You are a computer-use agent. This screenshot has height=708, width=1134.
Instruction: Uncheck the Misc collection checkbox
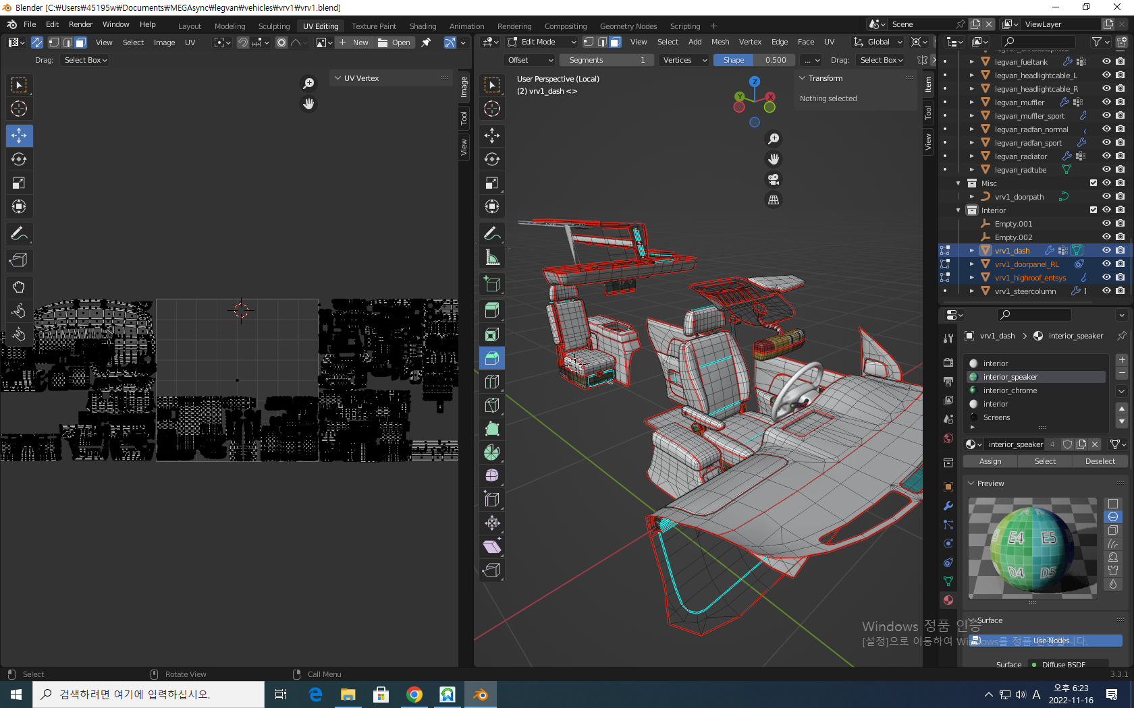[1093, 183]
